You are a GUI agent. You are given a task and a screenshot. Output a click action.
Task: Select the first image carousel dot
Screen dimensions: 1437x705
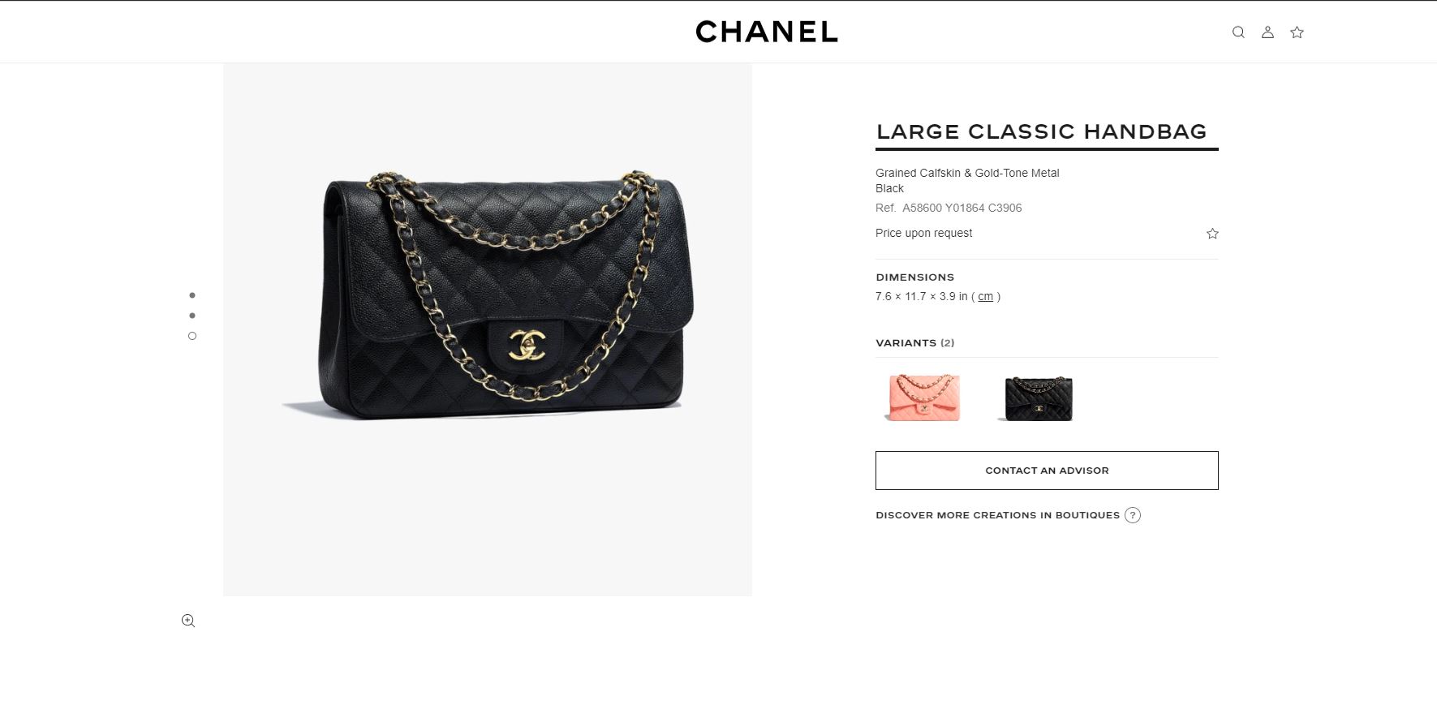pyautogui.click(x=192, y=295)
